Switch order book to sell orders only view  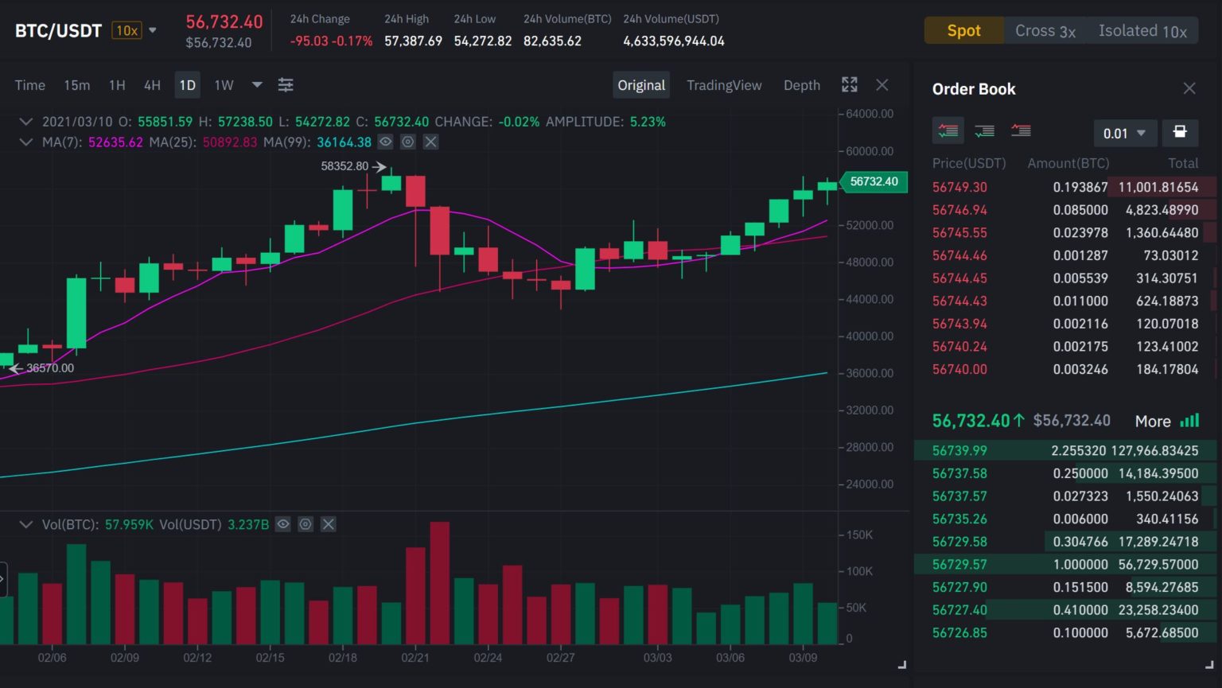(1021, 130)
